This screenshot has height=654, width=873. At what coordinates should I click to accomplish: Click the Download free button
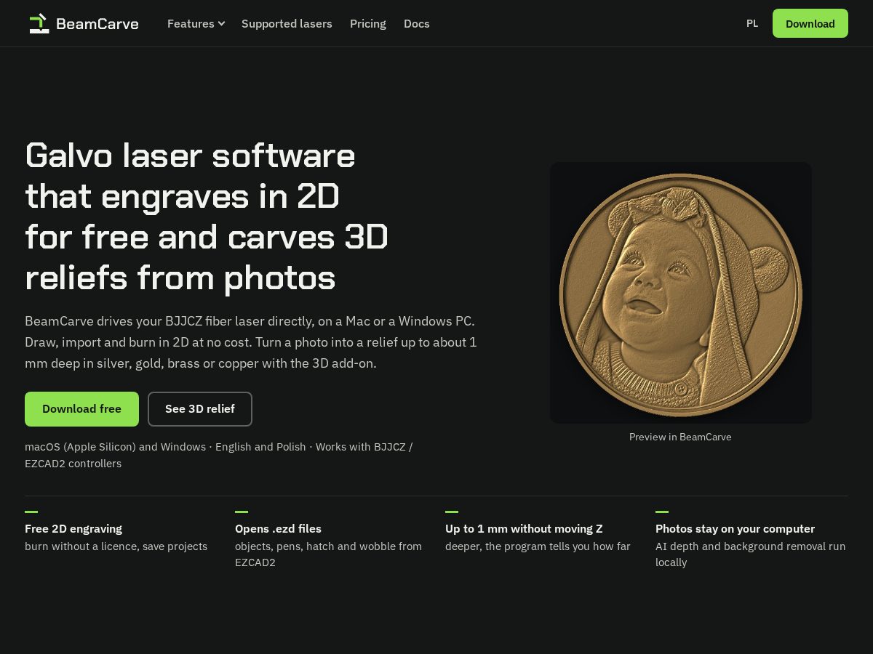[81, 409]
